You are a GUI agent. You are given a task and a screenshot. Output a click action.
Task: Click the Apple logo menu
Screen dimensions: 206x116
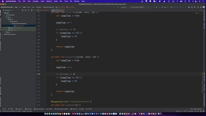3,1
